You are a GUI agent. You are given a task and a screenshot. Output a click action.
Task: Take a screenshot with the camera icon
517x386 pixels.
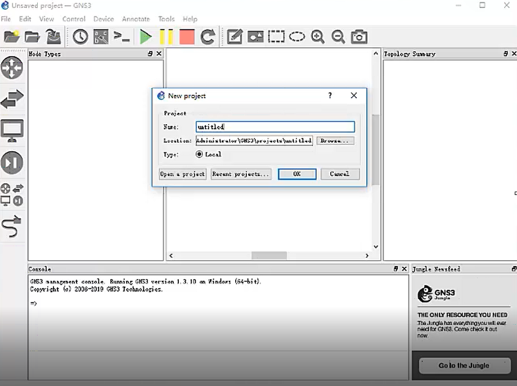359,37
